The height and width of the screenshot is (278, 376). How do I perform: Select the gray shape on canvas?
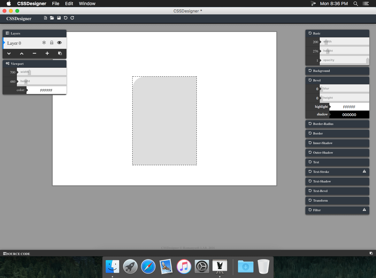point(165,121)
